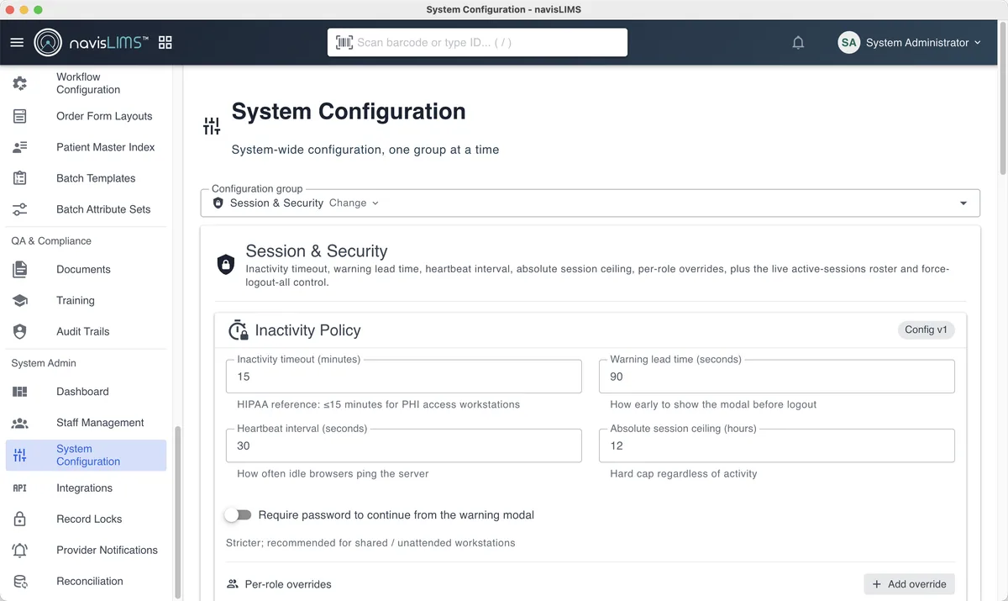Click the Reconciliation database icon
Image resolution: width=1008 pixels, height=601 pixels.
[x=20, y=581]
